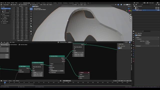Open the All dropdown in Subdivision Surface node

(38, 69)
